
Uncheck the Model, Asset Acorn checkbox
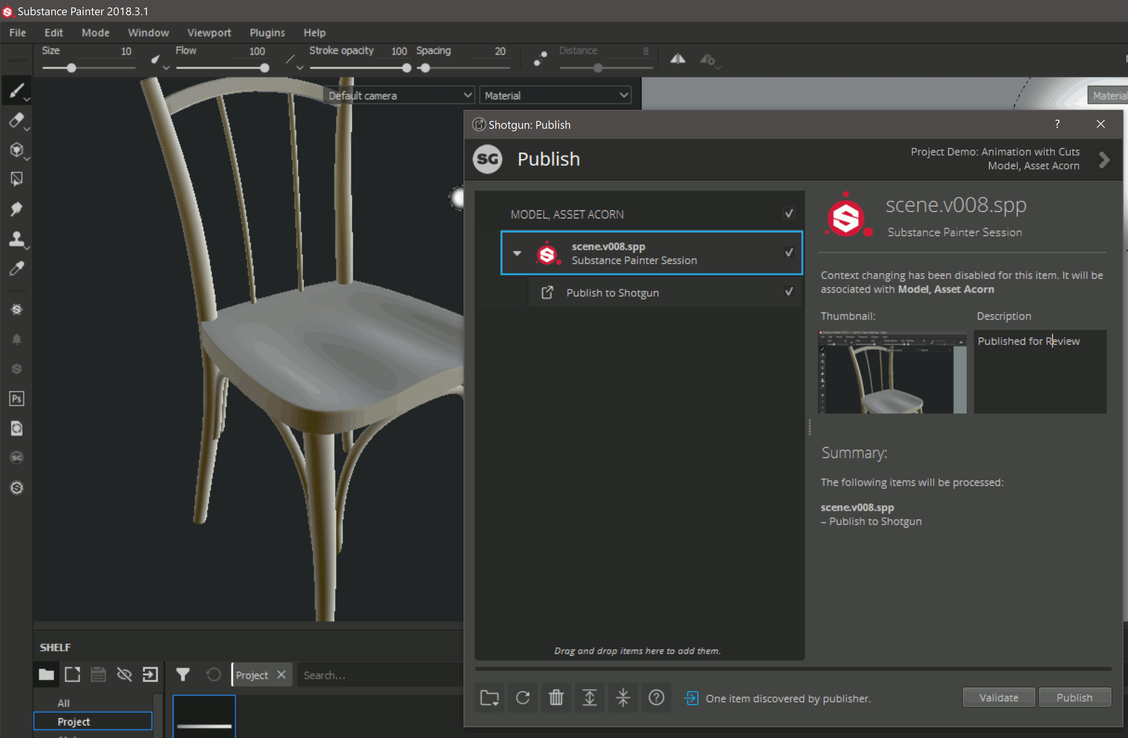[788, 214]
